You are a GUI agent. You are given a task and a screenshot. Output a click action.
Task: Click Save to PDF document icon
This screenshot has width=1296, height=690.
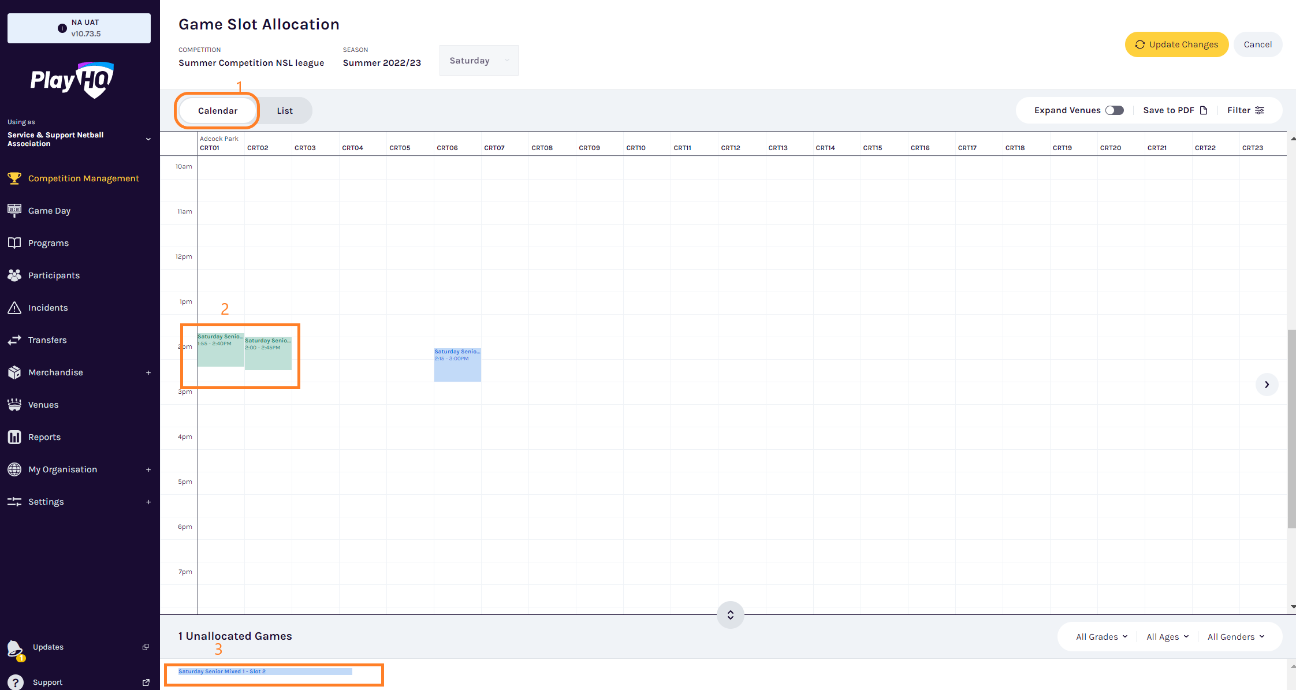pyautogui.click(x=1204, y=110)
